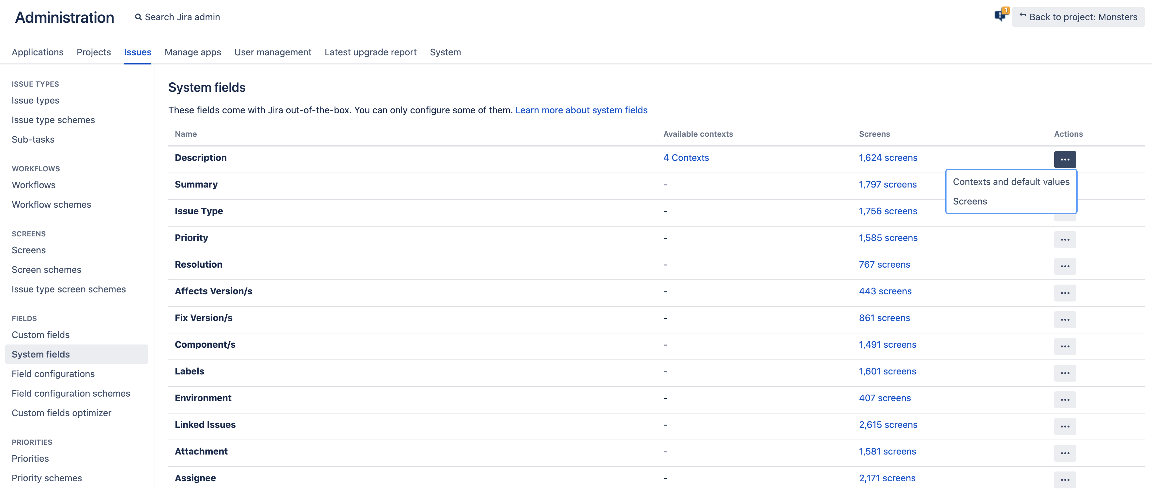
Task: Open 2,615 screens link for Linked Issues
Action: pos(888,425)
